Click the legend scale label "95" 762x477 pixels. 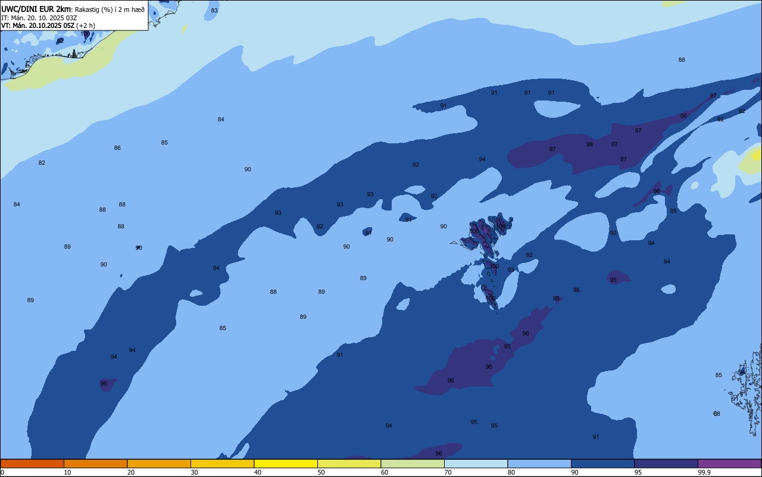[638, 472]
